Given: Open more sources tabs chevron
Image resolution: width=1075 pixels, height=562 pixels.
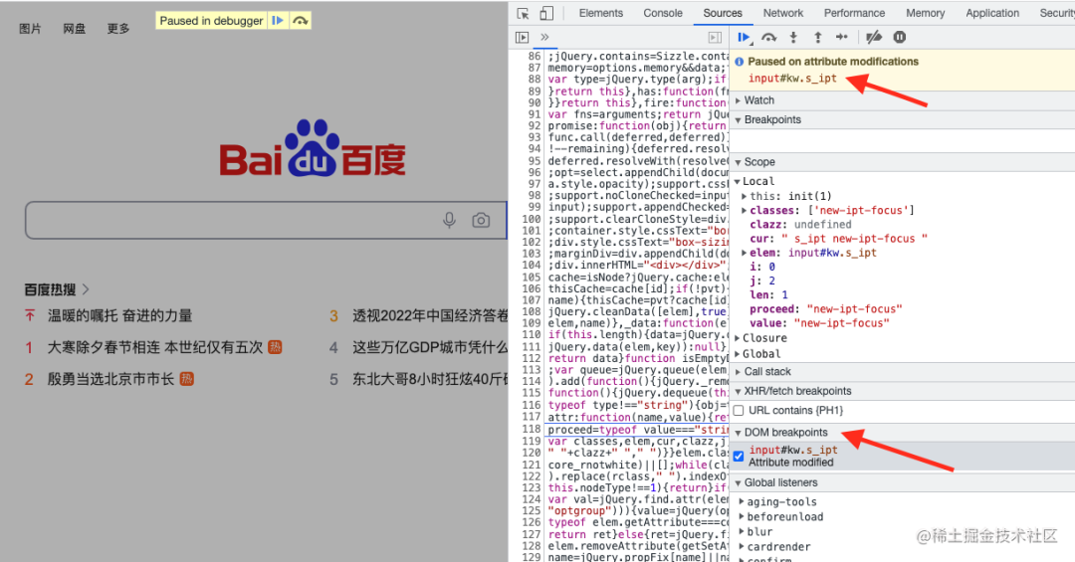Looking at the screenshot, I should coord(545,37).
